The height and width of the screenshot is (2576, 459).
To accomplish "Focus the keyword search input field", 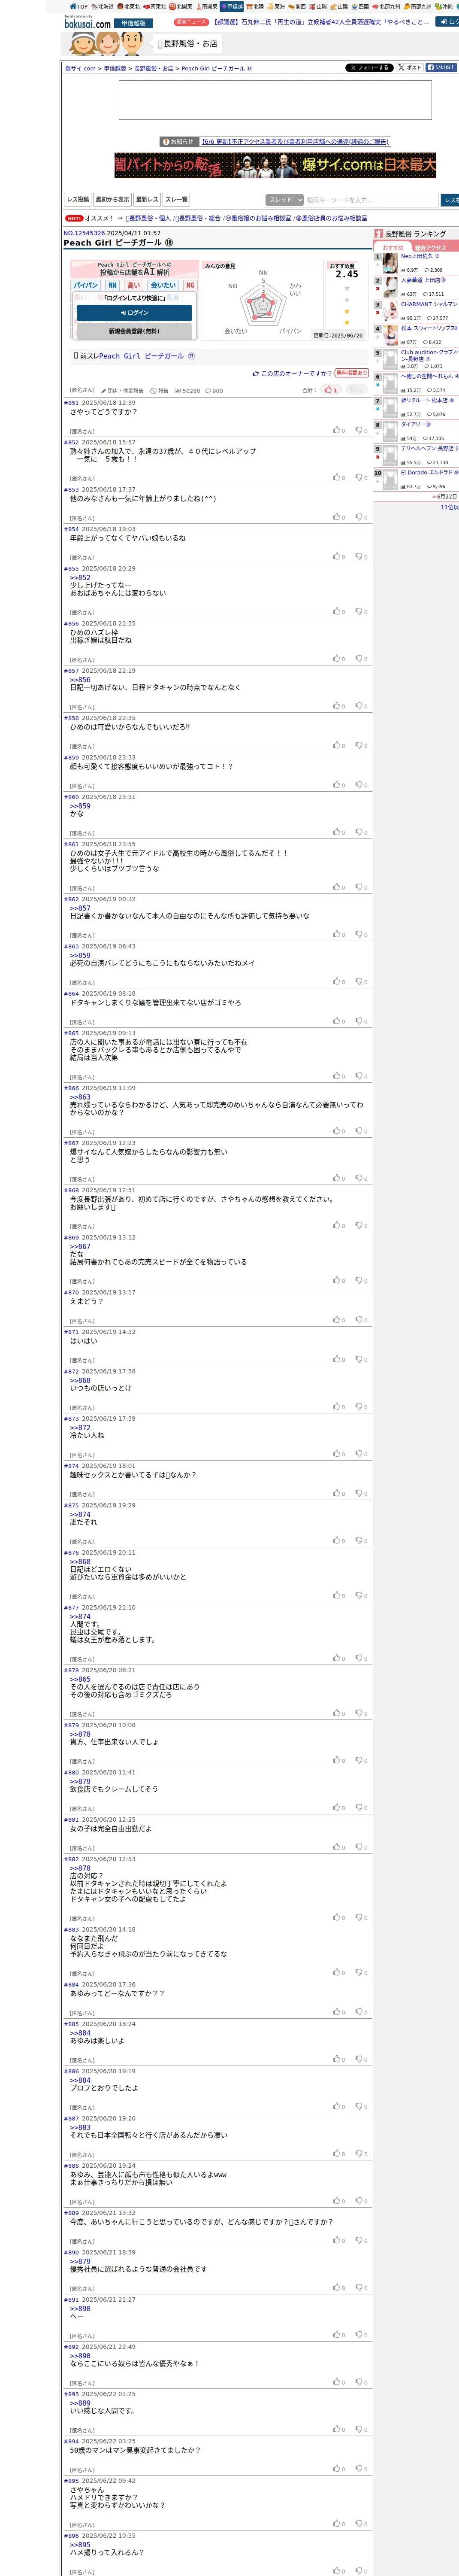I will [x=371, y=200].
